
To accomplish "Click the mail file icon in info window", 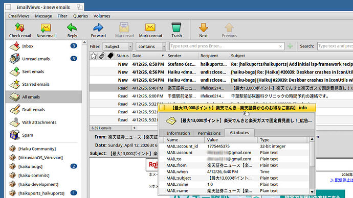I will [x=171, y=121].
